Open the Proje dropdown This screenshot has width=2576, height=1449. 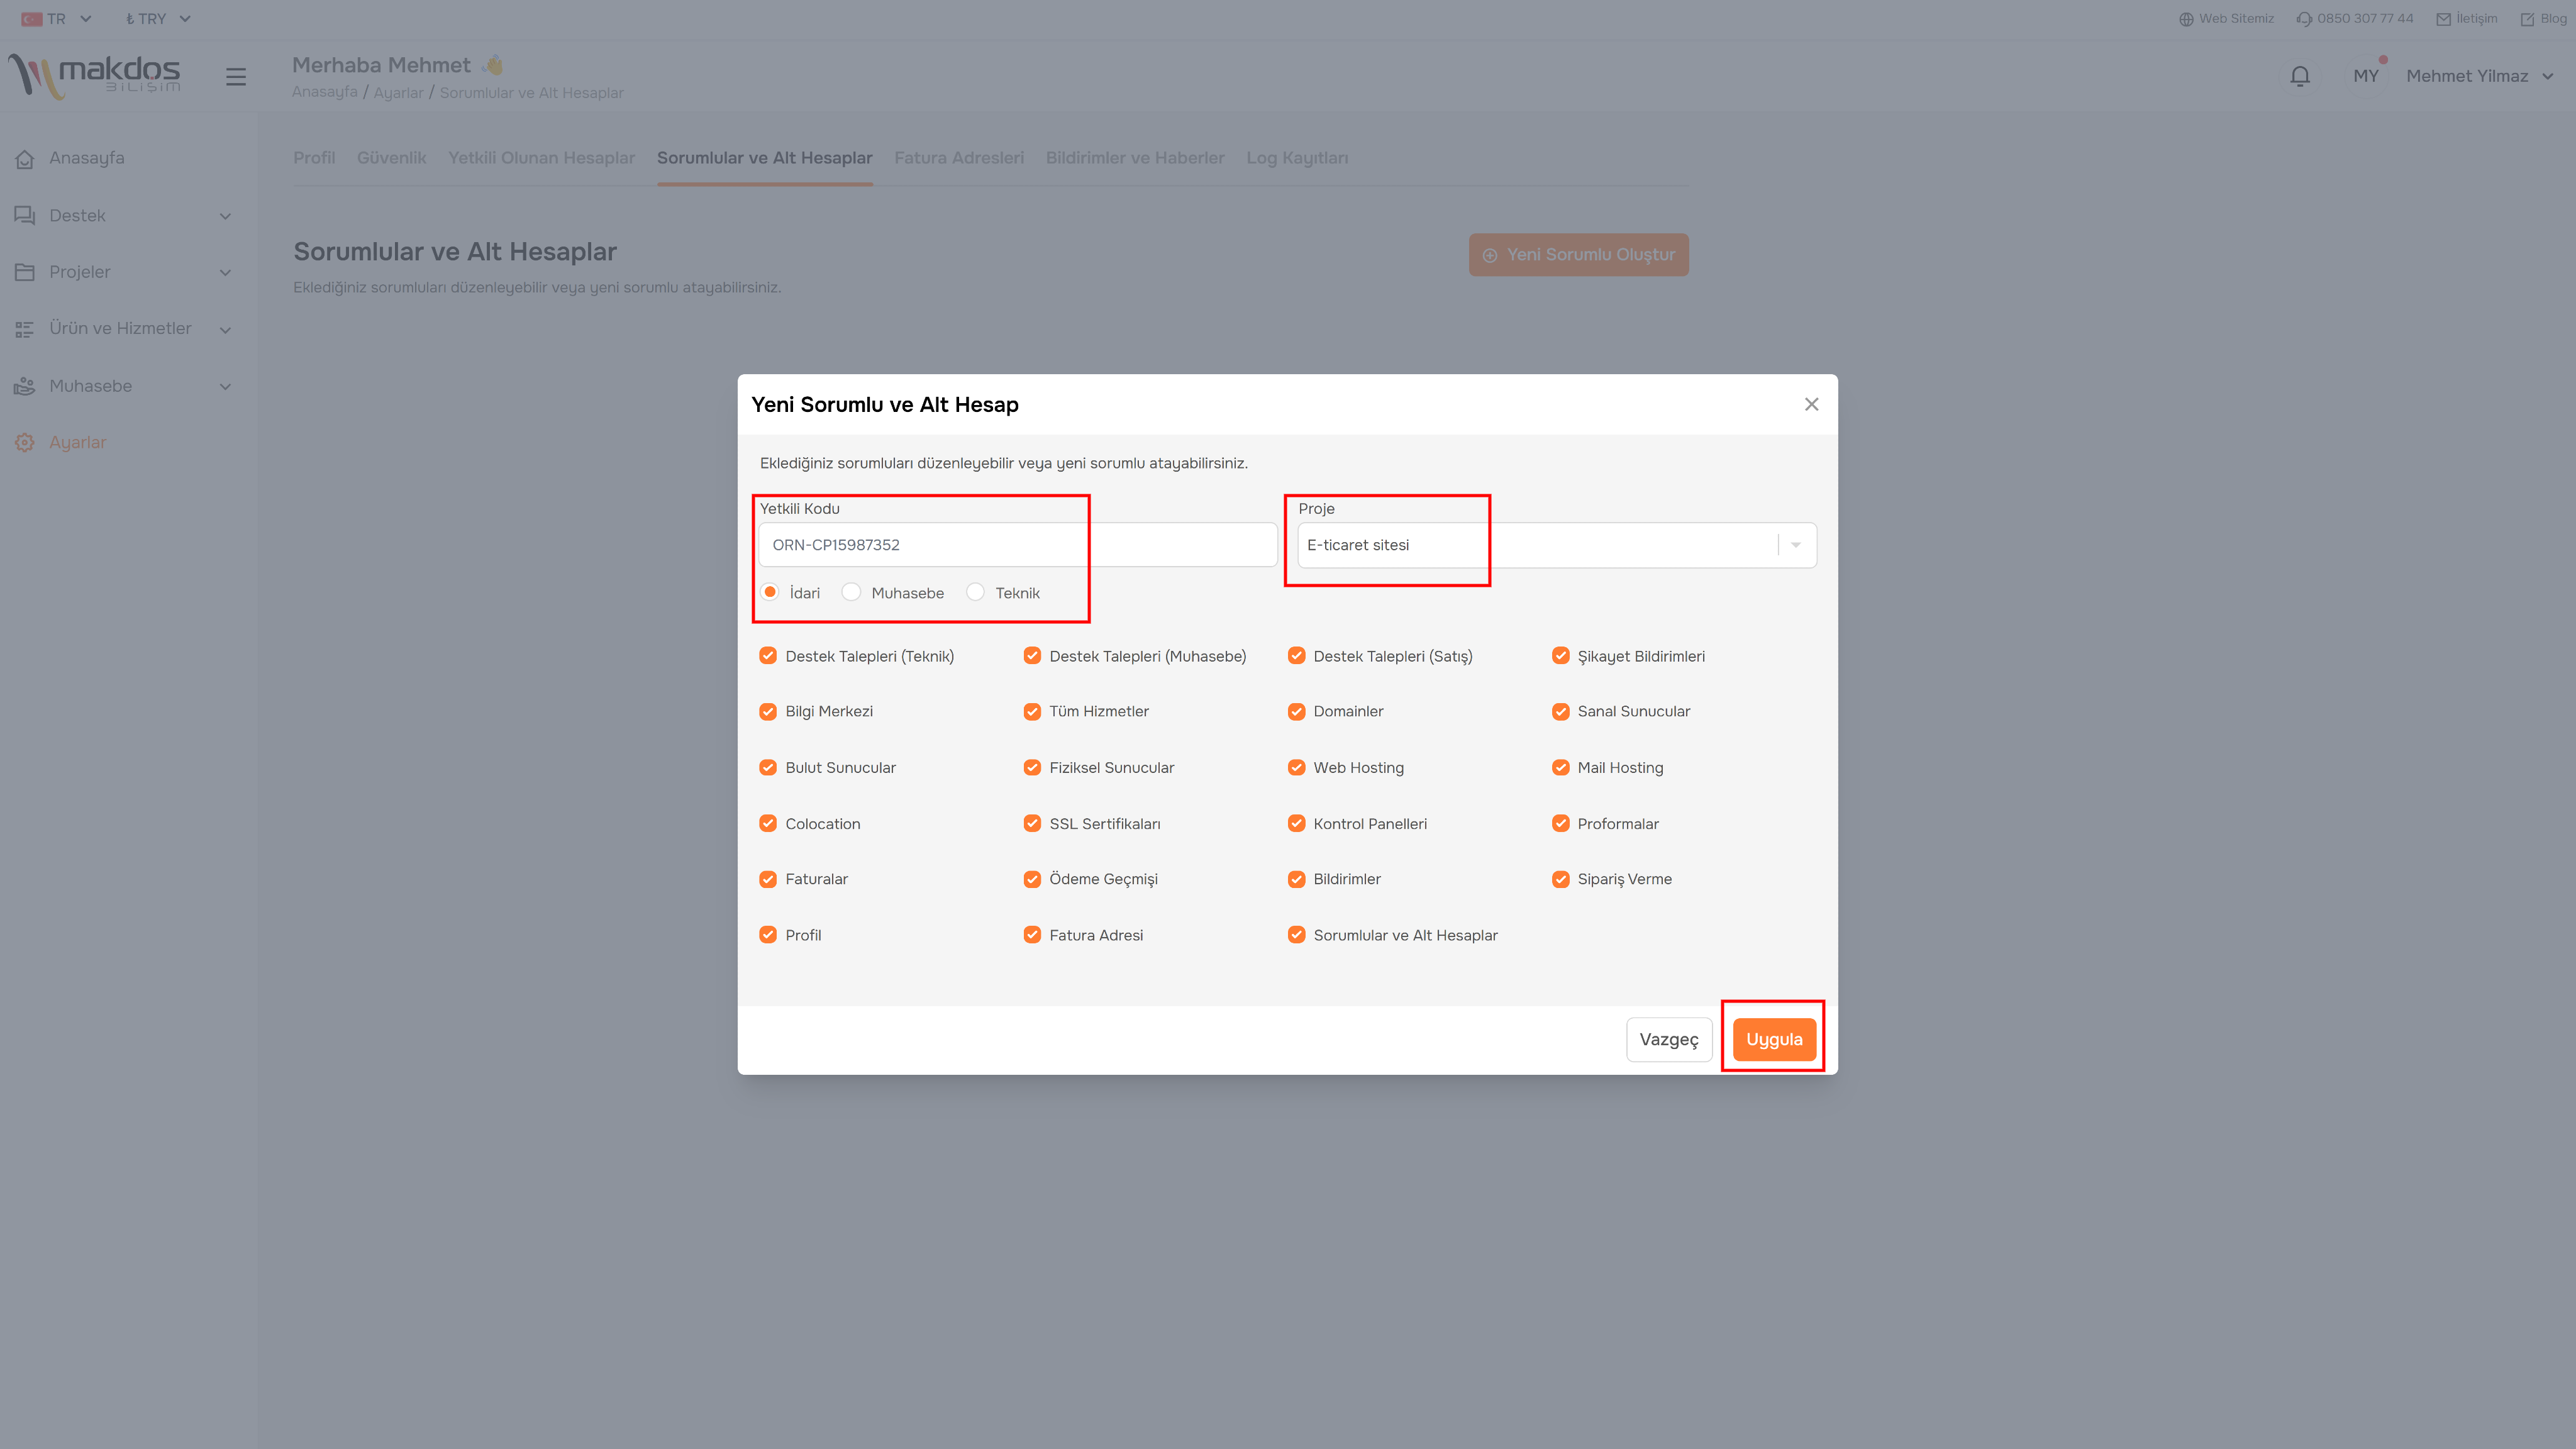(1556, 545)
